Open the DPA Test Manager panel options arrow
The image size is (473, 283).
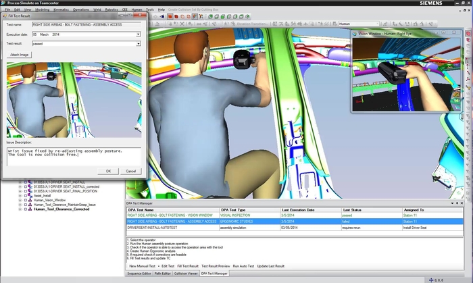(452, 203)
